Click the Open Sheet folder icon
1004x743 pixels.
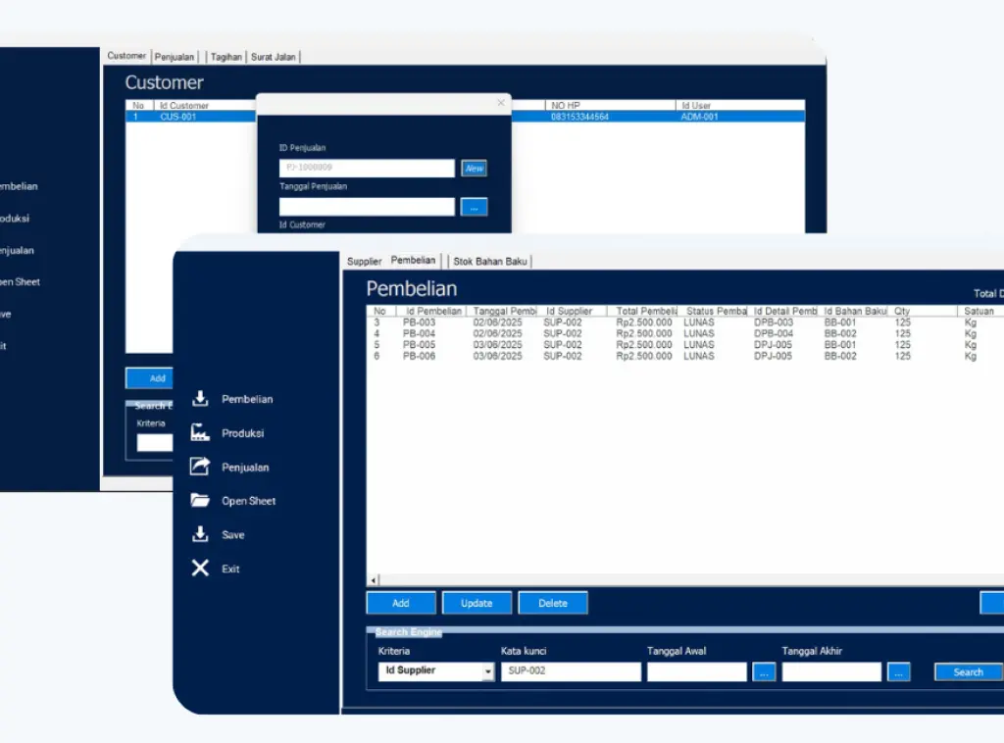(200, 501)
